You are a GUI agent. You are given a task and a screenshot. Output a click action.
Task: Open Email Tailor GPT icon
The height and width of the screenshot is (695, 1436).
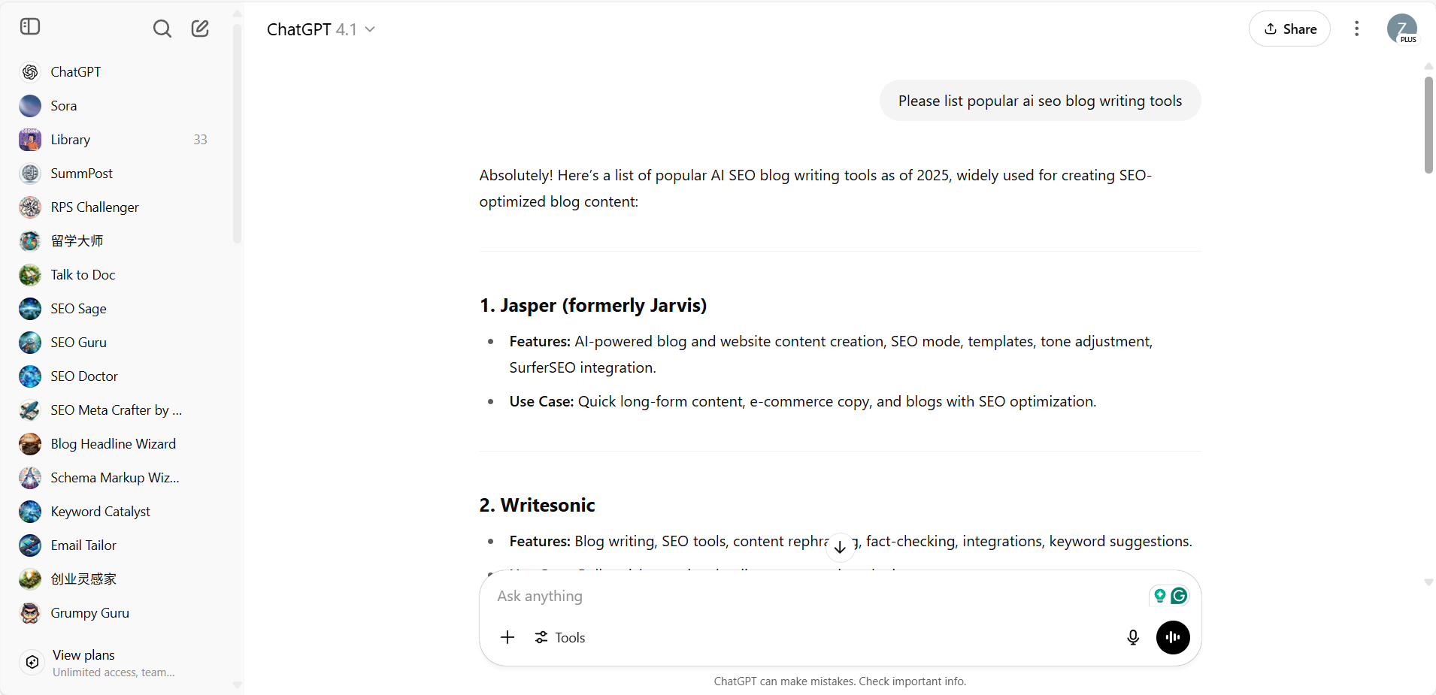(30, 545)
